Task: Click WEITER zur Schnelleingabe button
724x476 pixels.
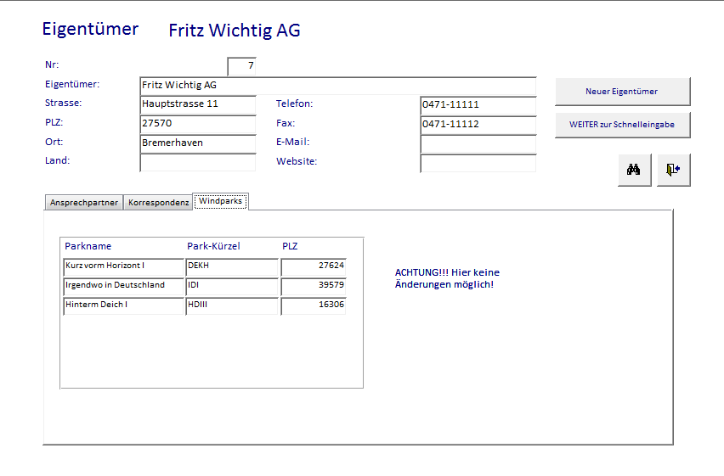Action: point(622,125)
